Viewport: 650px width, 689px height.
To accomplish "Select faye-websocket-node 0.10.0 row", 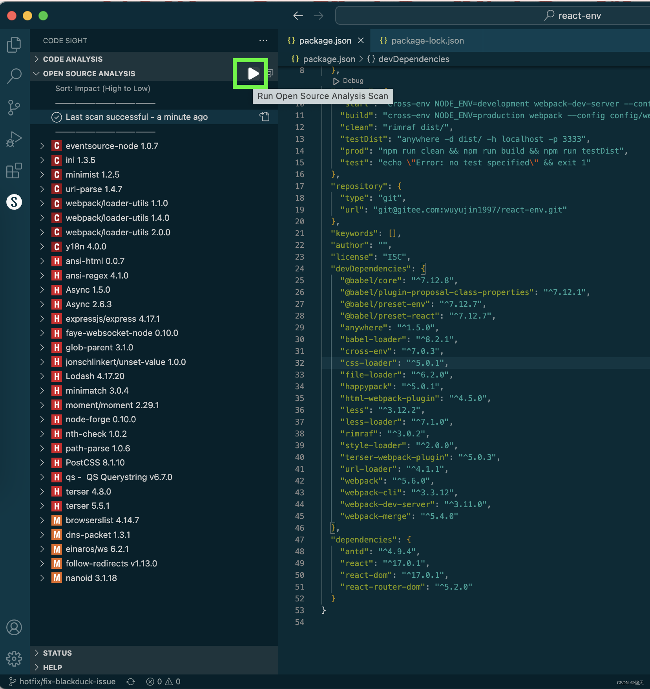I will pos(154,333).
